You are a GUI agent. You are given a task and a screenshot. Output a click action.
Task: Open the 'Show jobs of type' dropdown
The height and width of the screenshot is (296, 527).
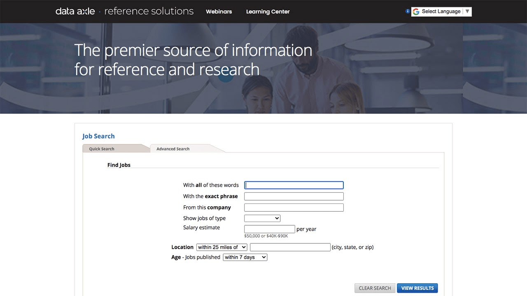262,218
